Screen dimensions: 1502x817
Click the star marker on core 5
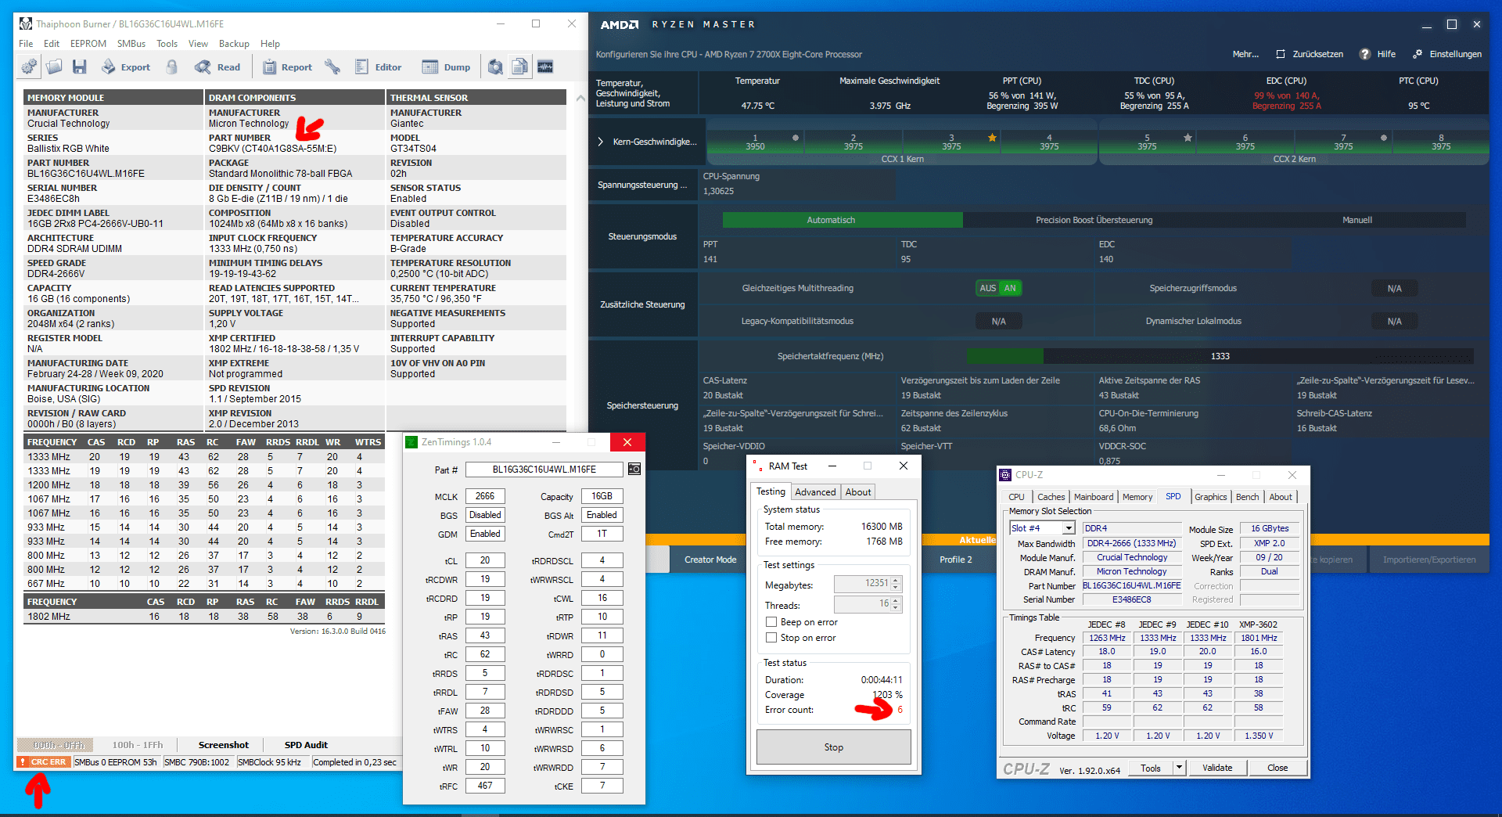(1188, 138)
